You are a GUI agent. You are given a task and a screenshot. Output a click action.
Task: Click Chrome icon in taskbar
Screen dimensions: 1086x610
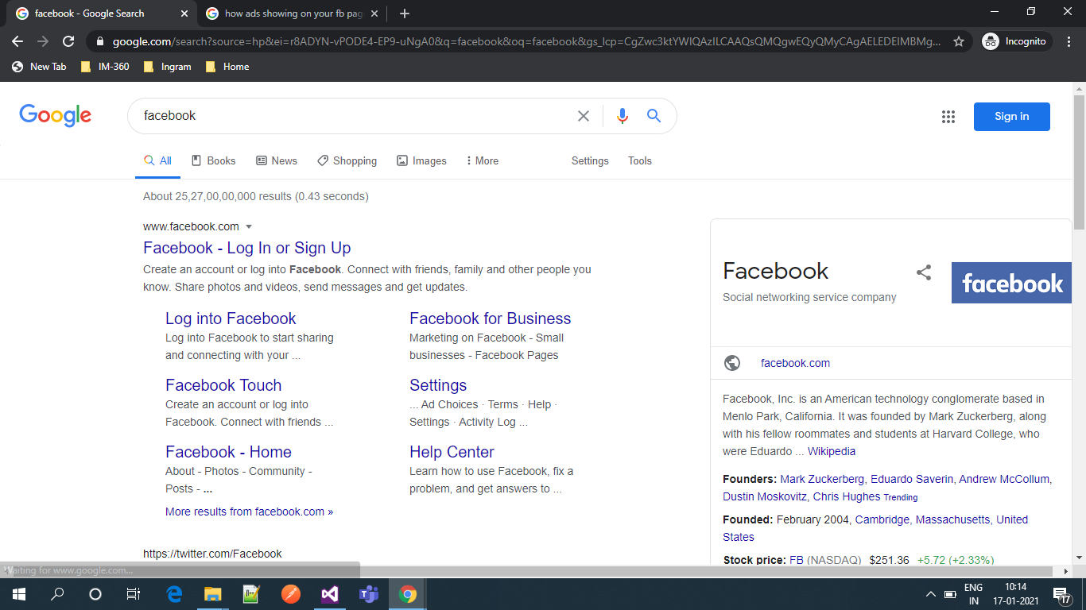coord(408,594)
